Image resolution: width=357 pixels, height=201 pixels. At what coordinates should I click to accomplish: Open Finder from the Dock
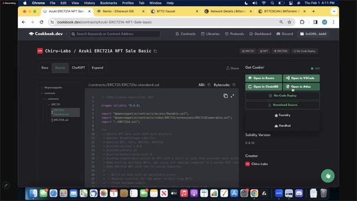point(33,194)
